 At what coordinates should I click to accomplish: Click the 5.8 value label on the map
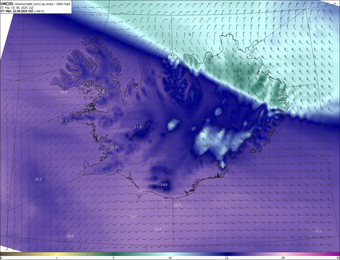209,61
